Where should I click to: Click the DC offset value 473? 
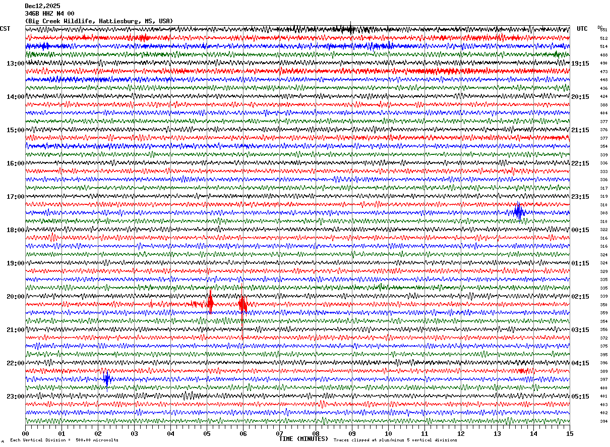point(603,72)
